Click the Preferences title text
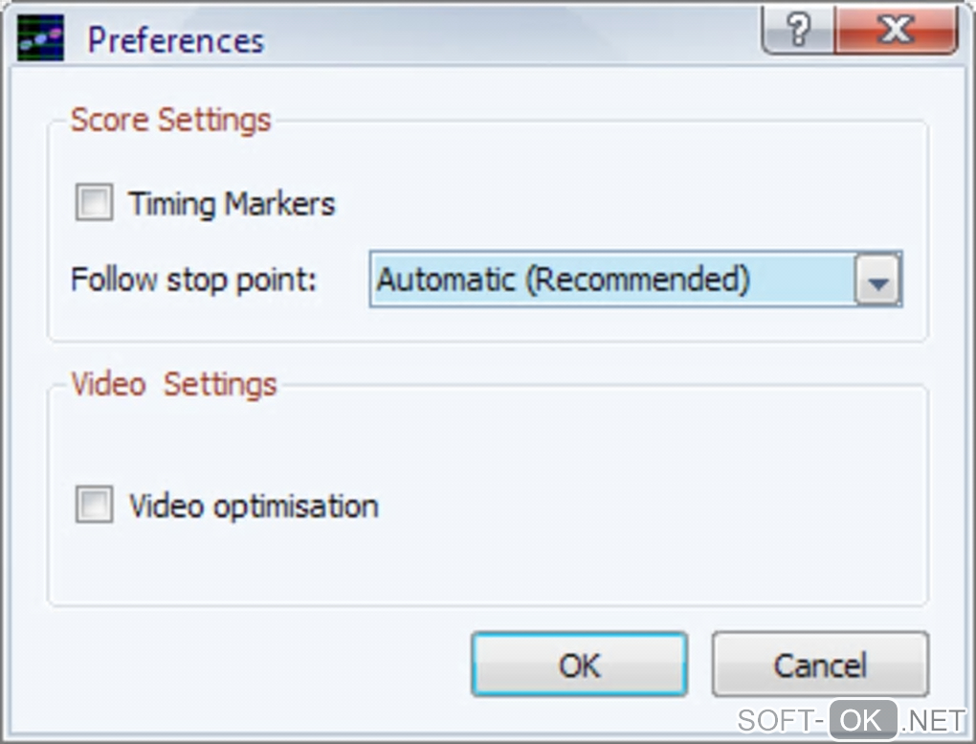The width and height of the screenshot is (976, 744). point(175,40)
